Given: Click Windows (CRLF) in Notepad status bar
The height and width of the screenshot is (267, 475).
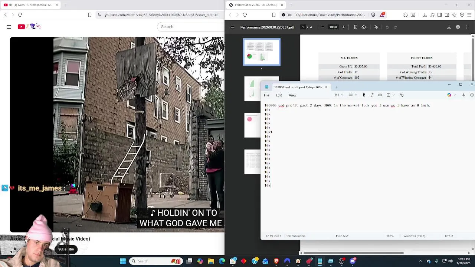Looking at the screenshot, I should pyautogui.click(x=414, y=236).
